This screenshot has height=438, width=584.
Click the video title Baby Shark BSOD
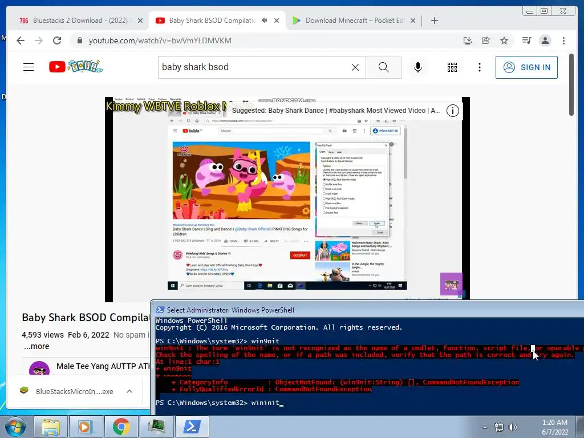point(86,317)
